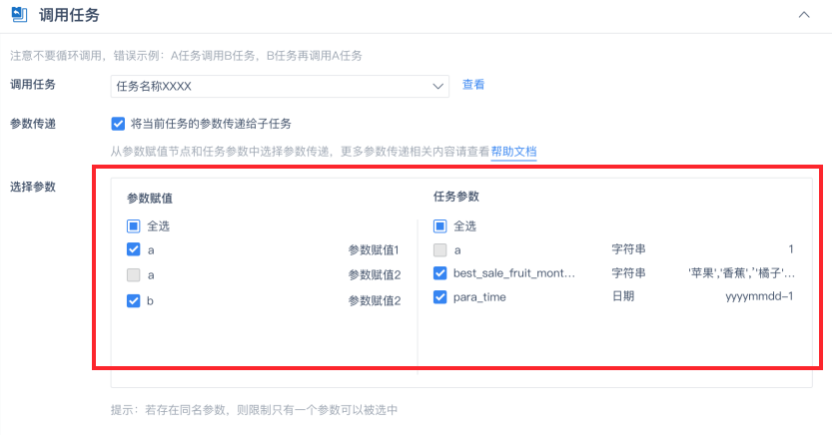Toggle 全选 under 任务参数
The height and width of the screenshot is (435, 837).
[440, 226]
